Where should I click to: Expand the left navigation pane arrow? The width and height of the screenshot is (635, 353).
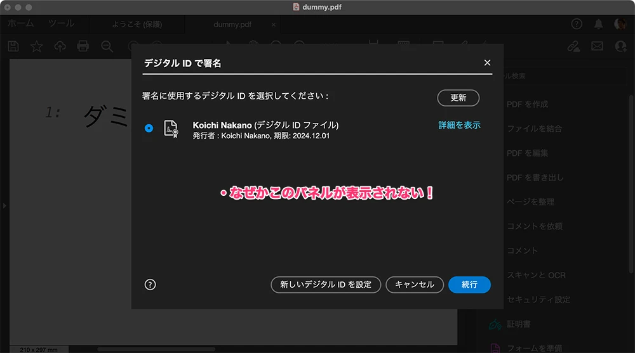4,206
